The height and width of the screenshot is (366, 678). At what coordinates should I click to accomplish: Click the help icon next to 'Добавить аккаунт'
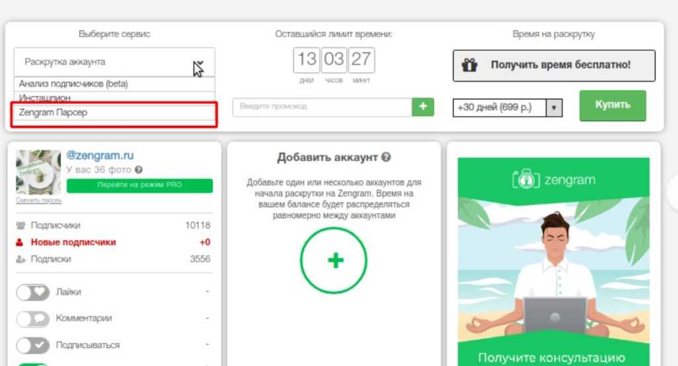(x=386, y=158)
